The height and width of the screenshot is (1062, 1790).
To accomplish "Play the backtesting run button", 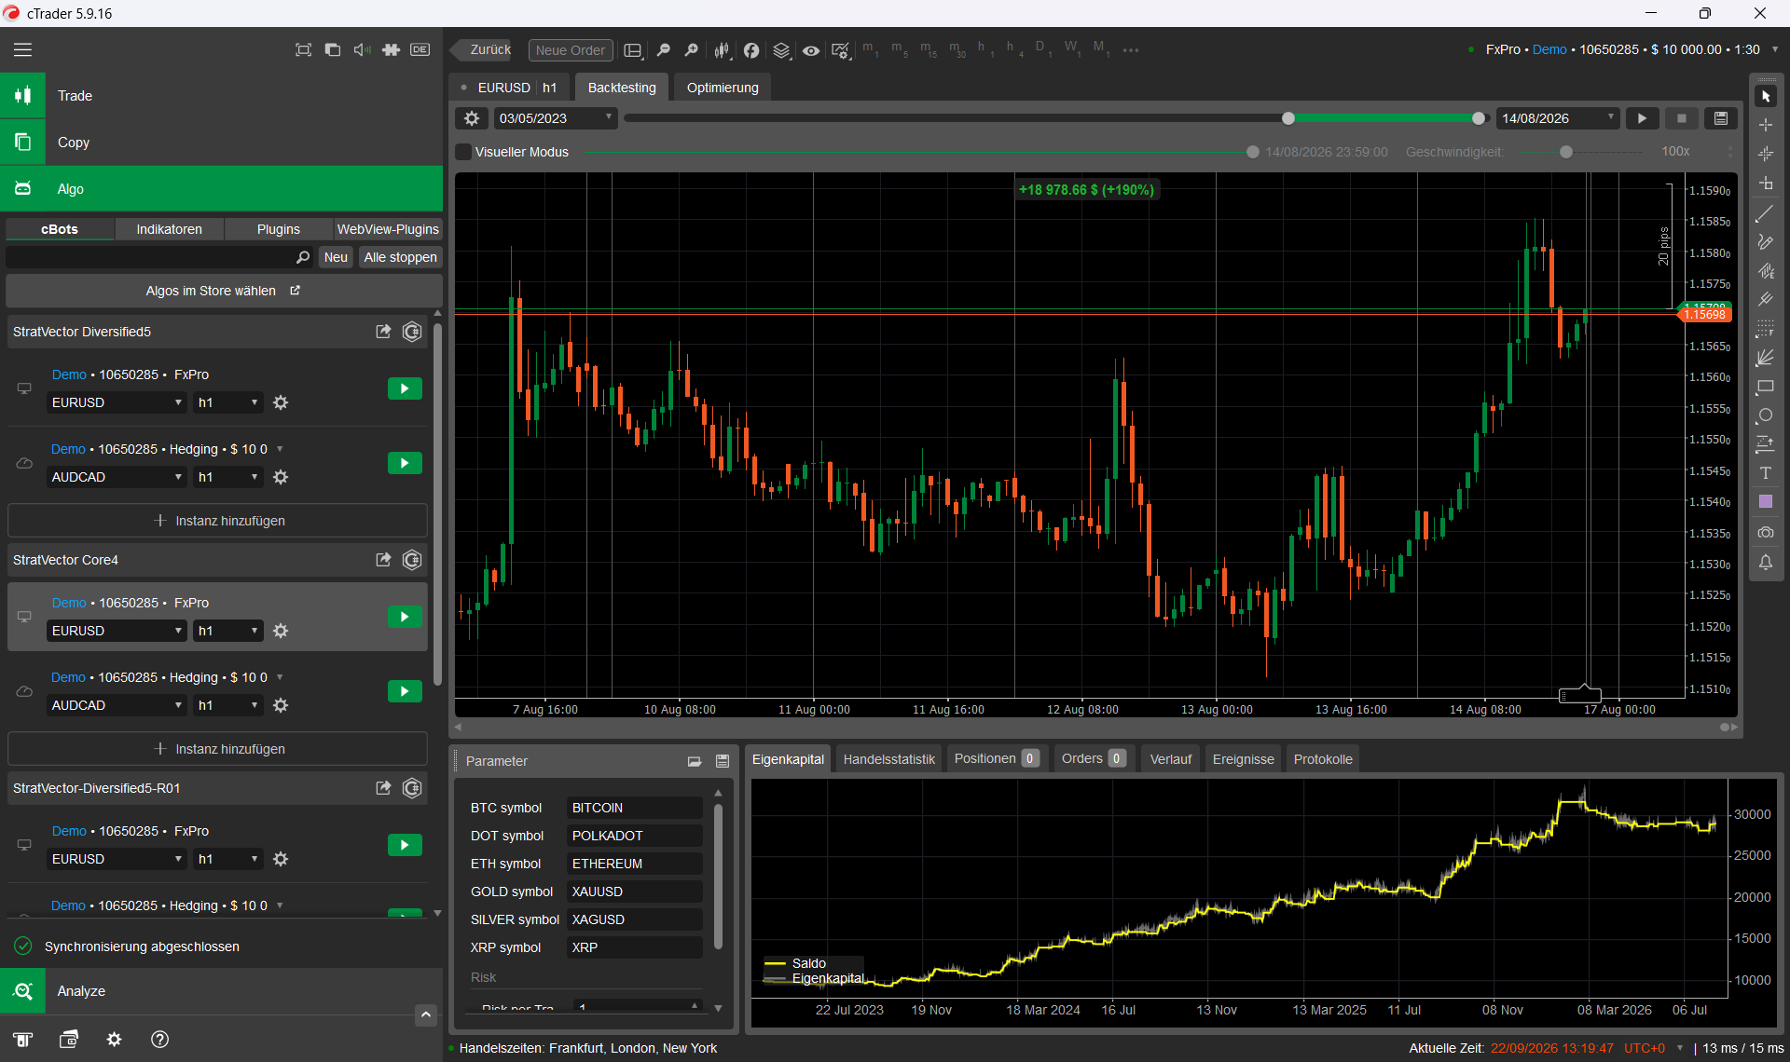I will pos(1643,118).
